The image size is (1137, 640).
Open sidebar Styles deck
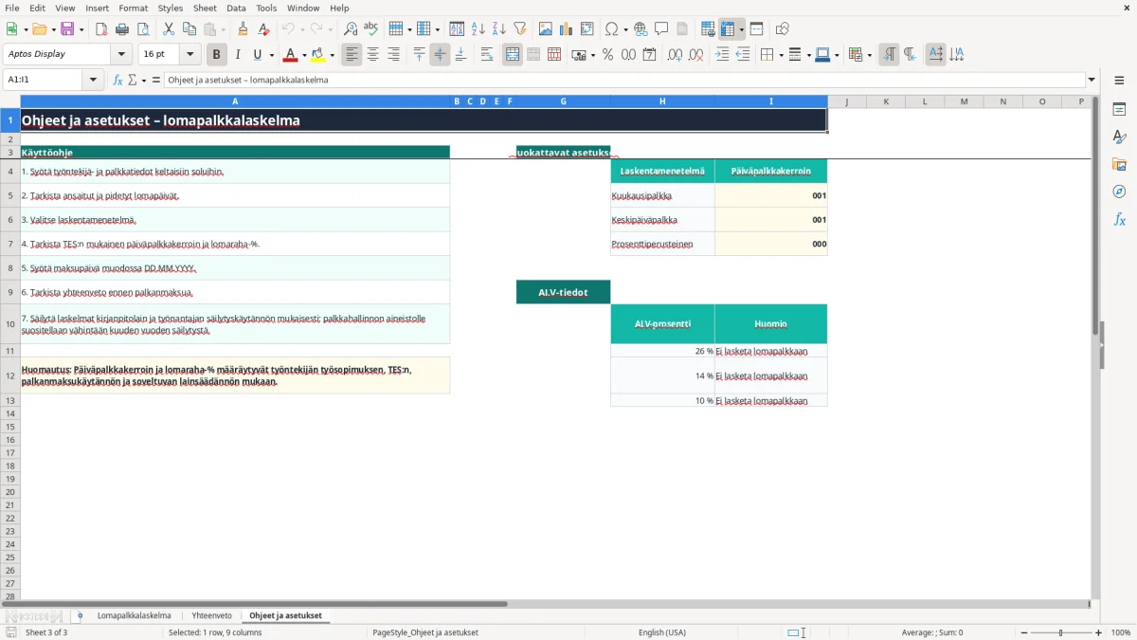coord(1119,137)
